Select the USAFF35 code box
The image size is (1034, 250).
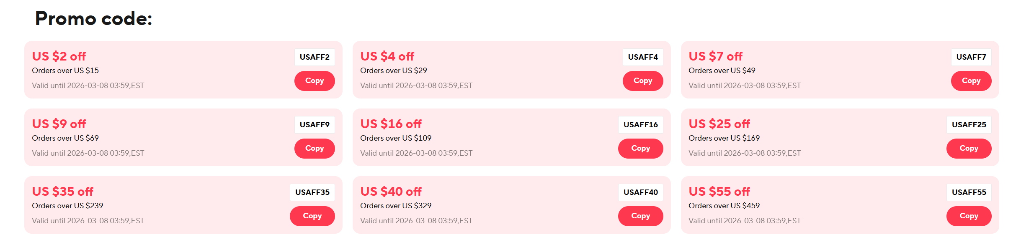click(312, 192)
